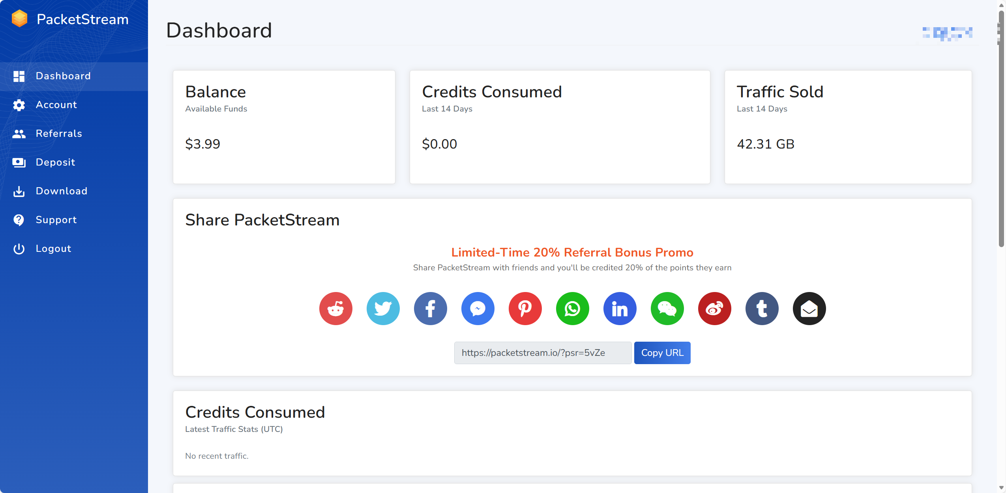Open the Account menu item
This screenshot has width=1006, height=493.
click(x=56, y=105)
